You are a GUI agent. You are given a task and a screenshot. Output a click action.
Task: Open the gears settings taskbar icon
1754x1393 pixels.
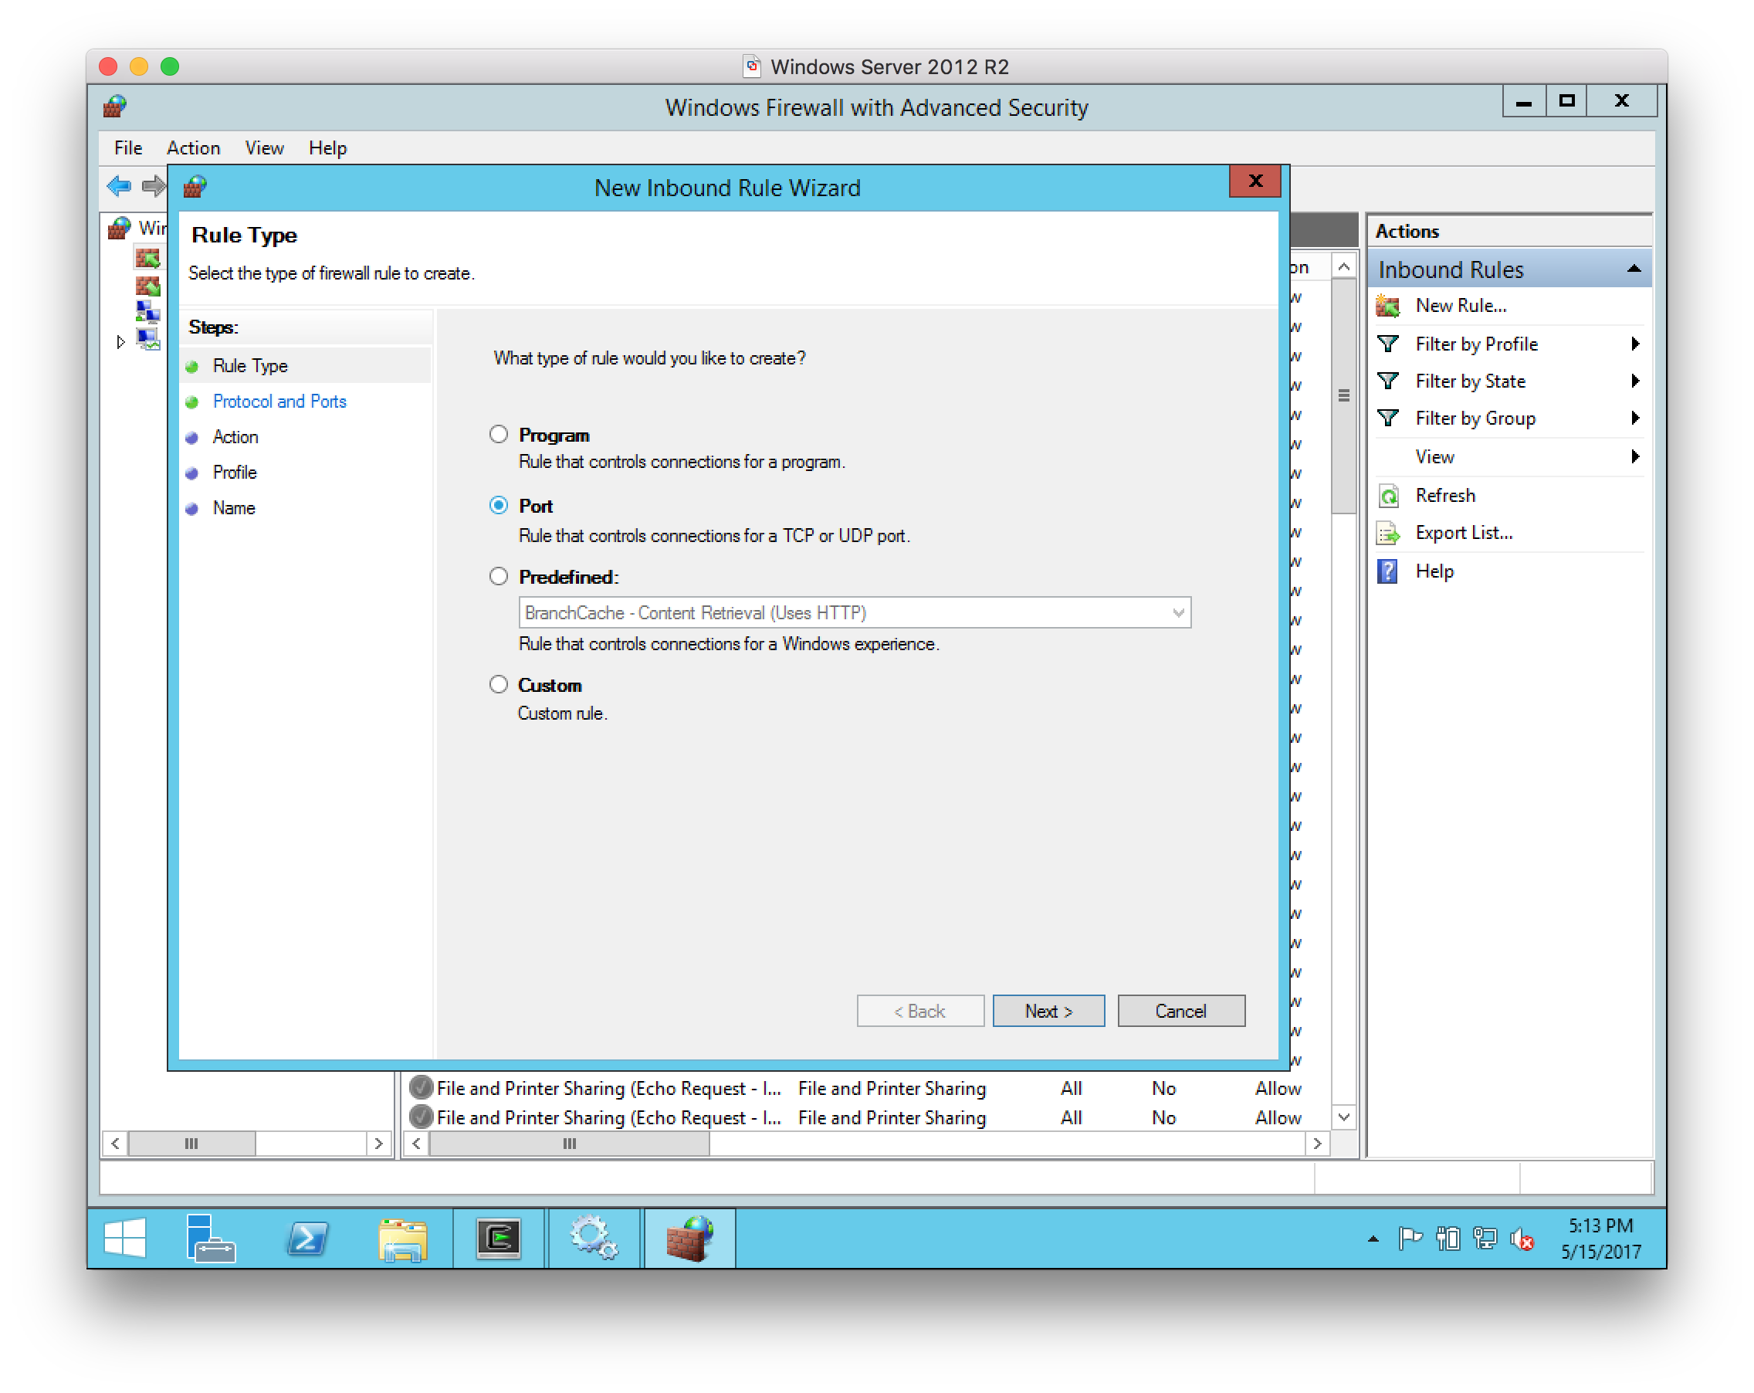(594, 1239)
